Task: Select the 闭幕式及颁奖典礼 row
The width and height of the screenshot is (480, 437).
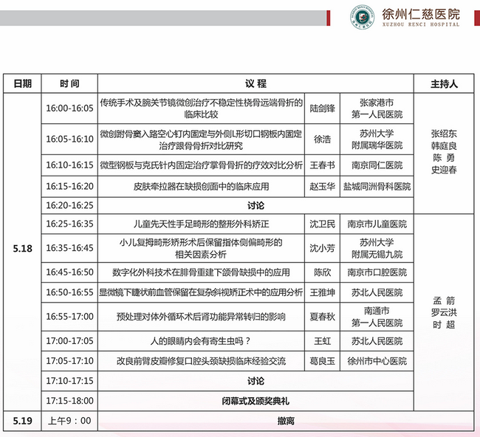Action: pyautogui.click(x=256, y=400)
